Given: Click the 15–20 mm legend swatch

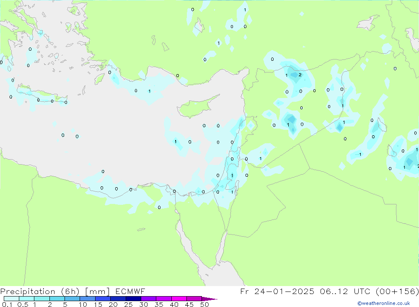Looking at the screenshot, I should tap(103, 299).
